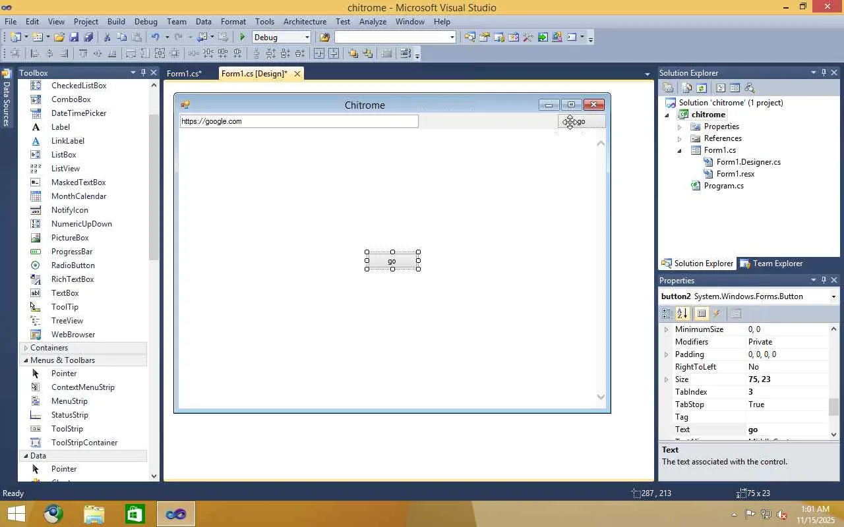Click the Copy icon in the toolbar

click(x=122, y=38)
